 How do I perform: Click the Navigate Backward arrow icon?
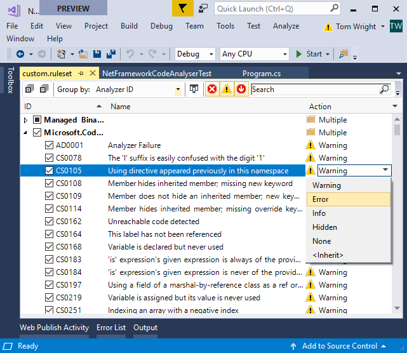pyautogui.click(x=20, y=54)
